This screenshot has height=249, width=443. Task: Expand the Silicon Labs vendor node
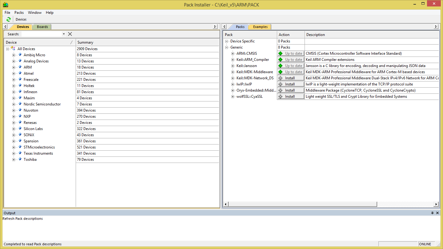14,129
